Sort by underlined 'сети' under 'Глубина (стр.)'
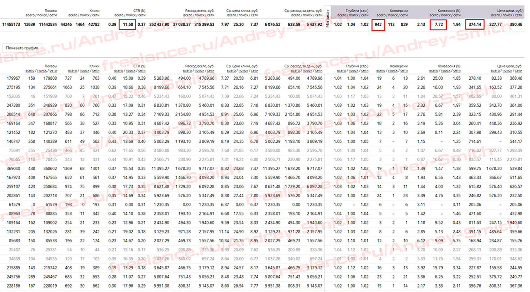Screen dimensions: 530x292 pos(365,70)
